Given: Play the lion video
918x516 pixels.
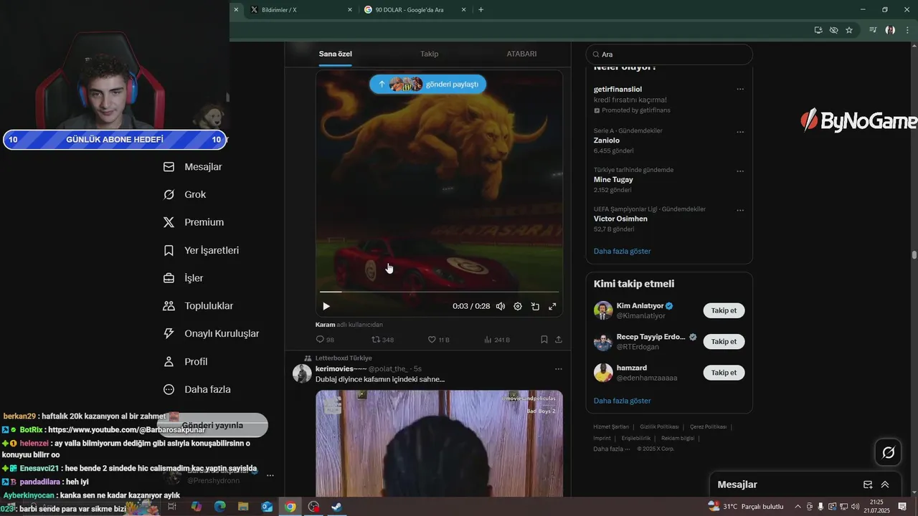Looking at the screenshot, I should pyautogui.click(x=326, y=306).
